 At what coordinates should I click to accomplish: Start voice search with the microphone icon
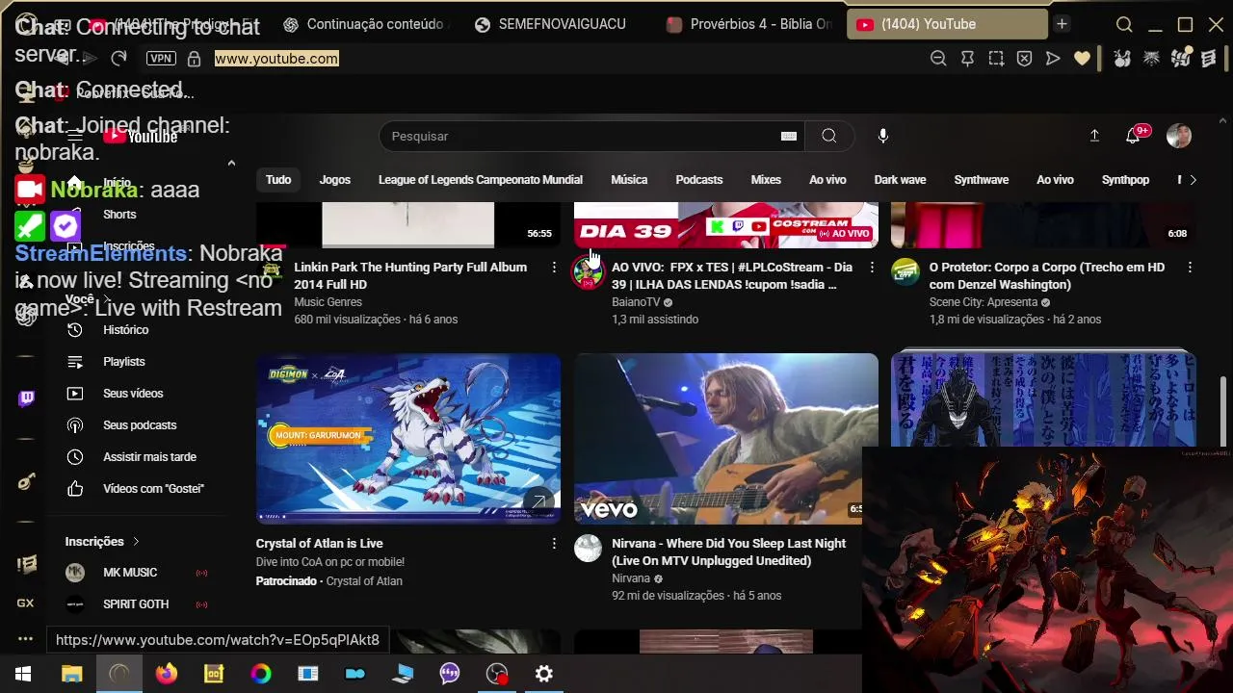(882, 136)
